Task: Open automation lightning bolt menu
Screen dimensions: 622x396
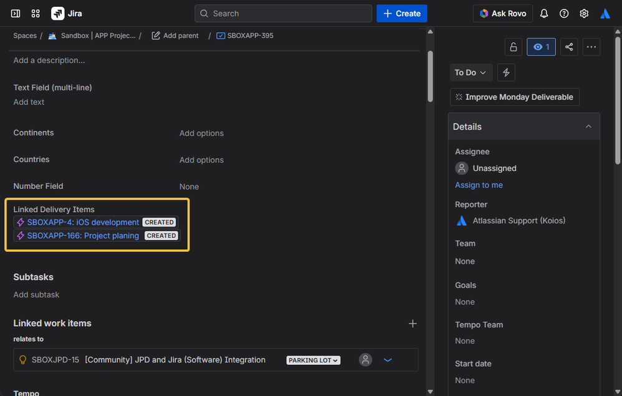Action: coord(506,72)
